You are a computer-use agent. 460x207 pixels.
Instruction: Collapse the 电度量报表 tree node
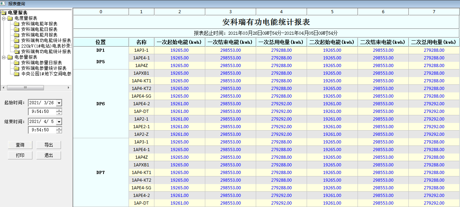(3, 18)
